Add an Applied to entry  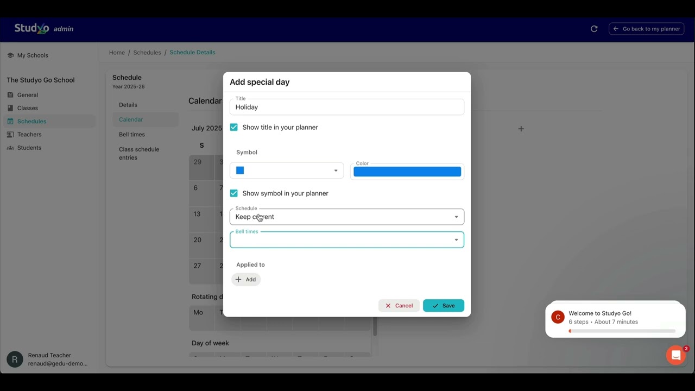coord(246,280)
